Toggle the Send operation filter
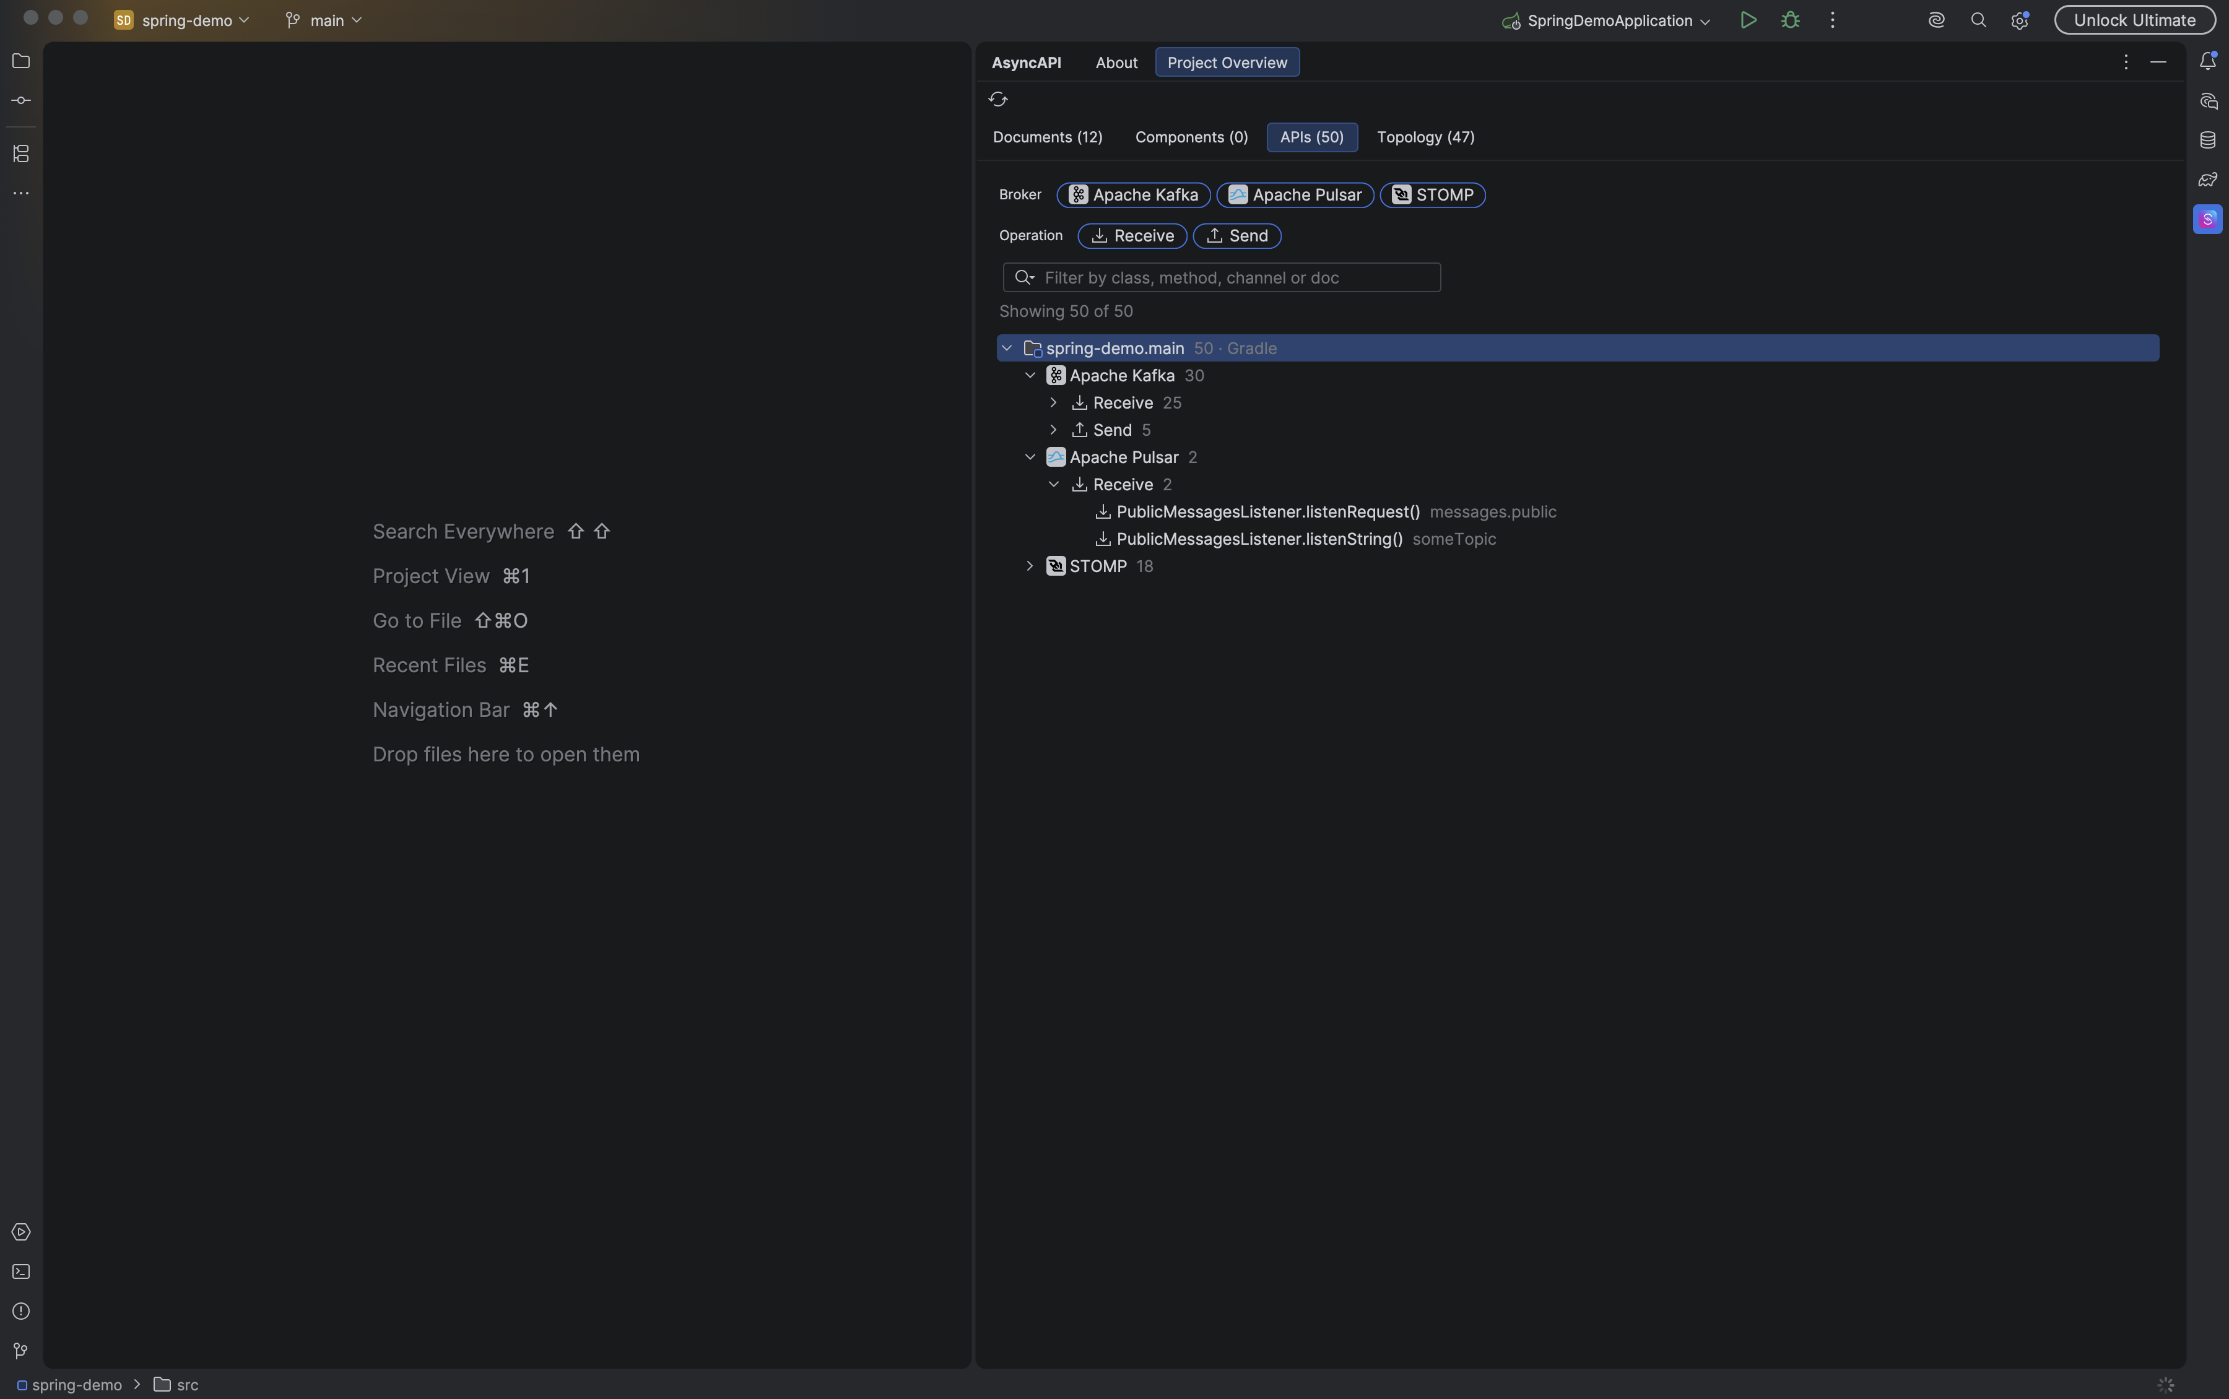The image size is (2229, 1399). pyautogui.click(x=1236, y=236)
